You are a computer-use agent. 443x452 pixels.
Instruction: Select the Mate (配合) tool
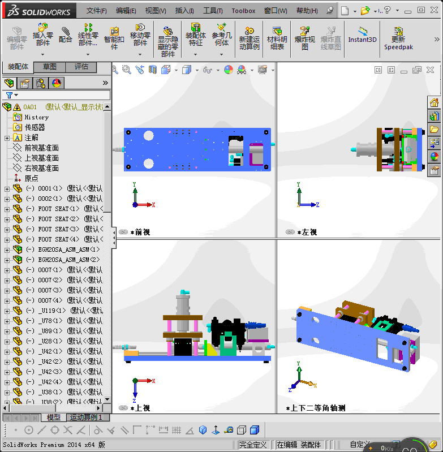(x=66, y=35)
